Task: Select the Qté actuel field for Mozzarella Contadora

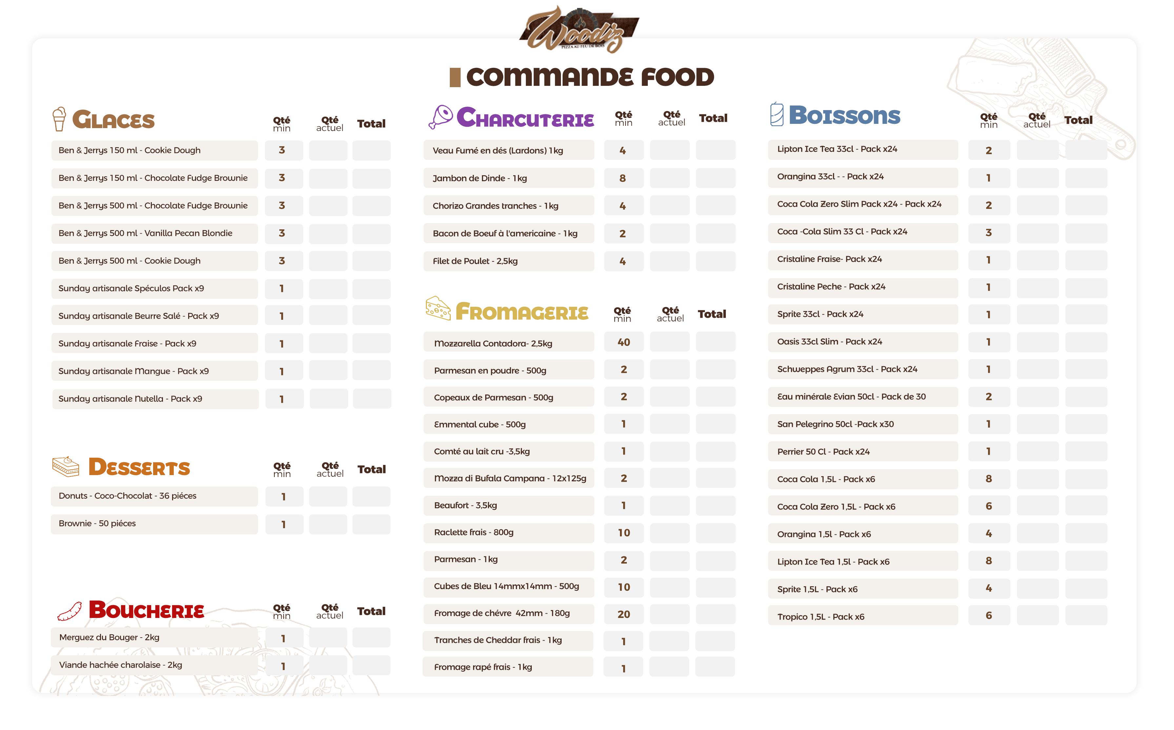Action: 669,342
